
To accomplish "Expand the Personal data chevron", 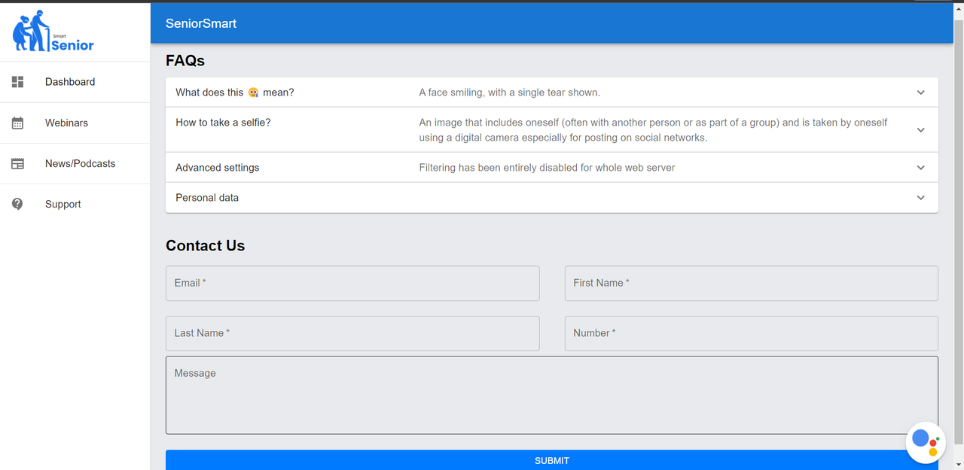I will (920, 198).
